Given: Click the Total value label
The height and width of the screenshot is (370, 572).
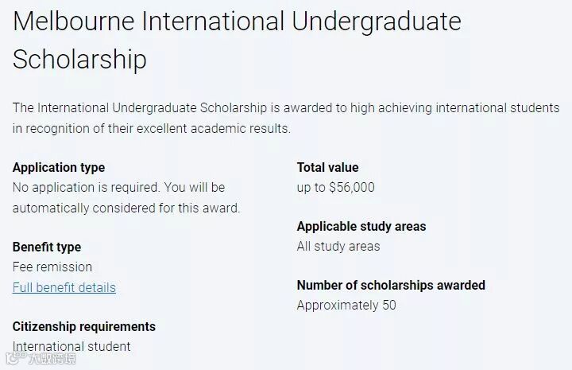Looking at the screenshot, I should pos(327,167).
